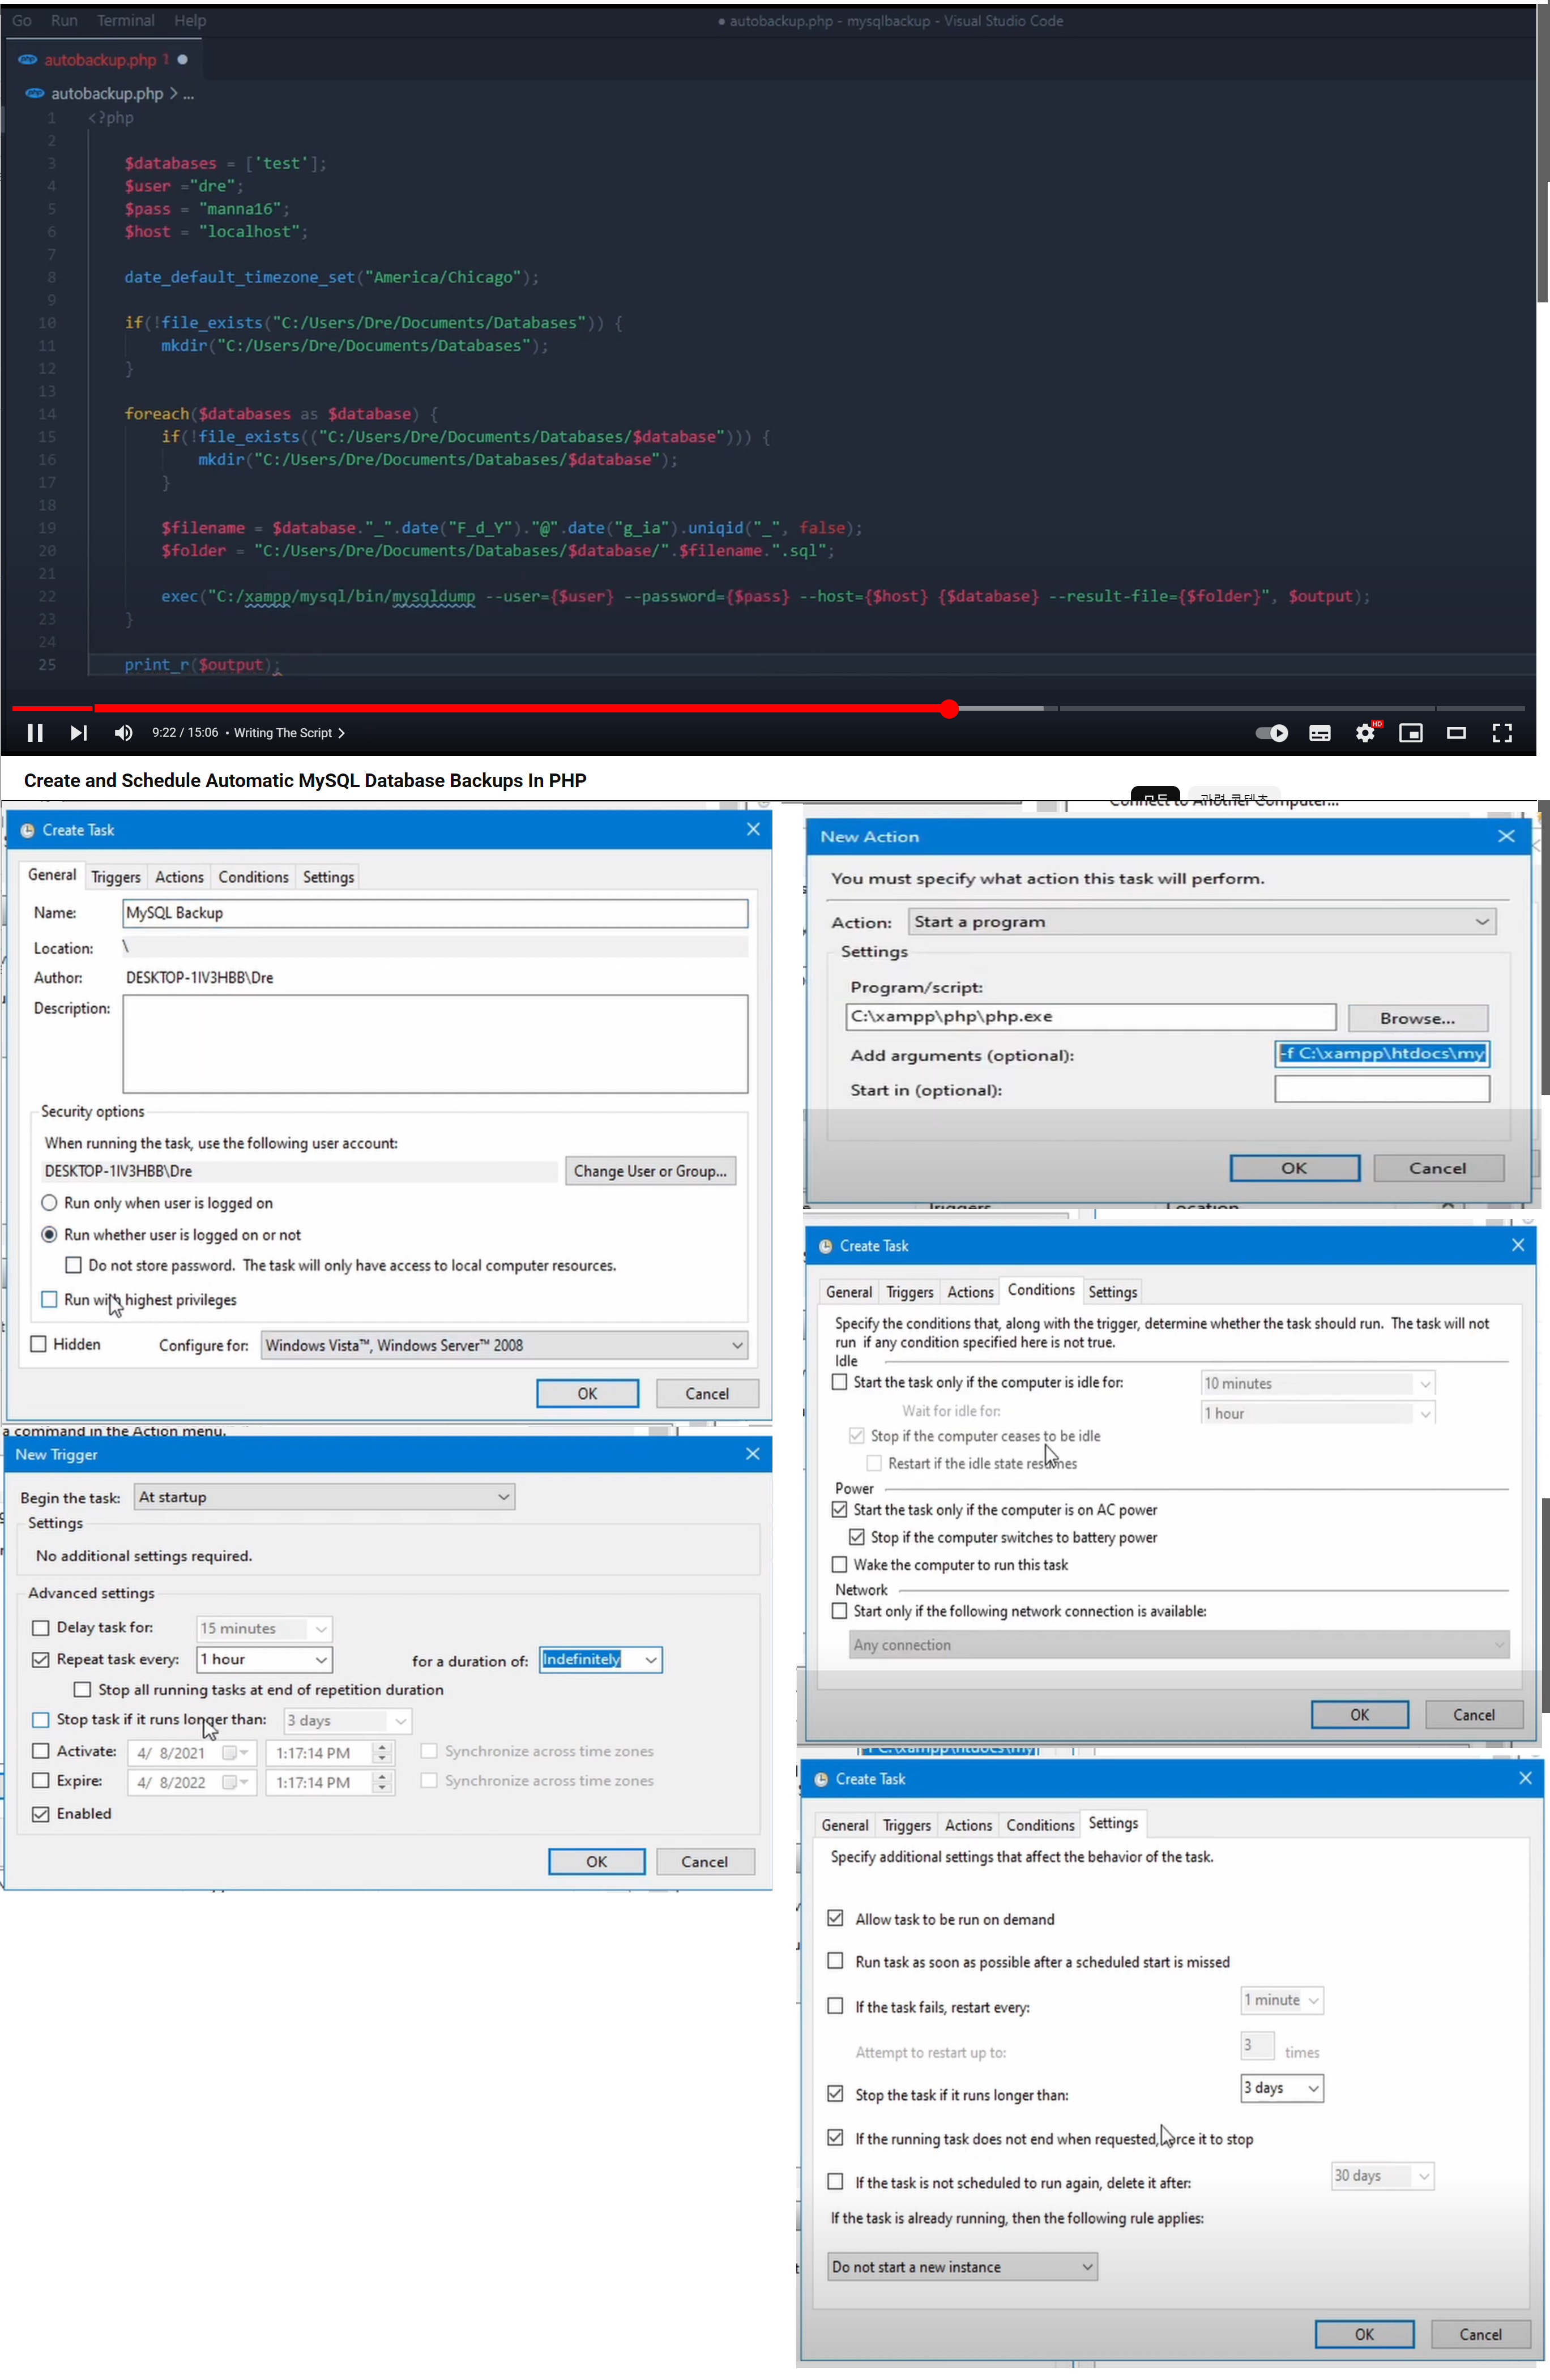Open the Action Start a program dropdown
This screenshot has width=1550, height=2380.
tap(1201, 921)
